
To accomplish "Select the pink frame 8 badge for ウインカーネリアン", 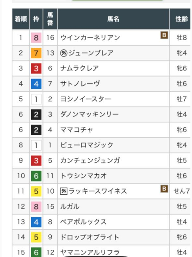I will (36, 38).
